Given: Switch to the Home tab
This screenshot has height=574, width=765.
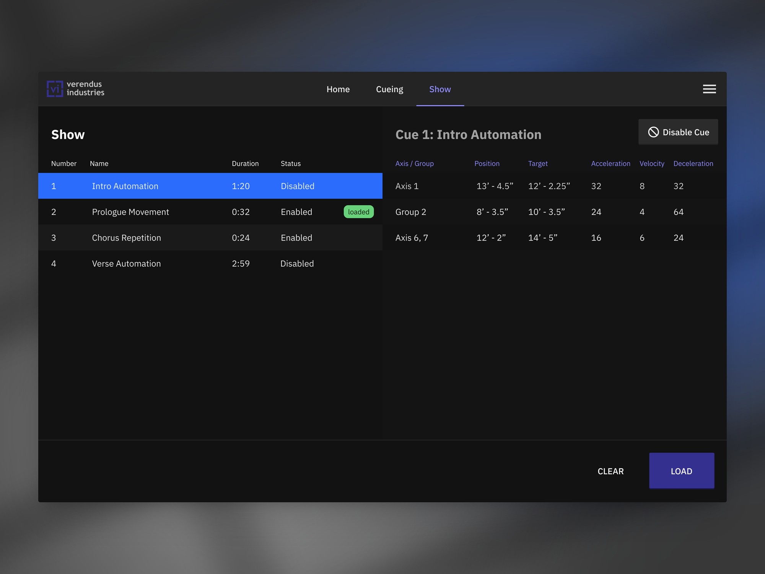Looking at the screenshot, I should point(338,89).
